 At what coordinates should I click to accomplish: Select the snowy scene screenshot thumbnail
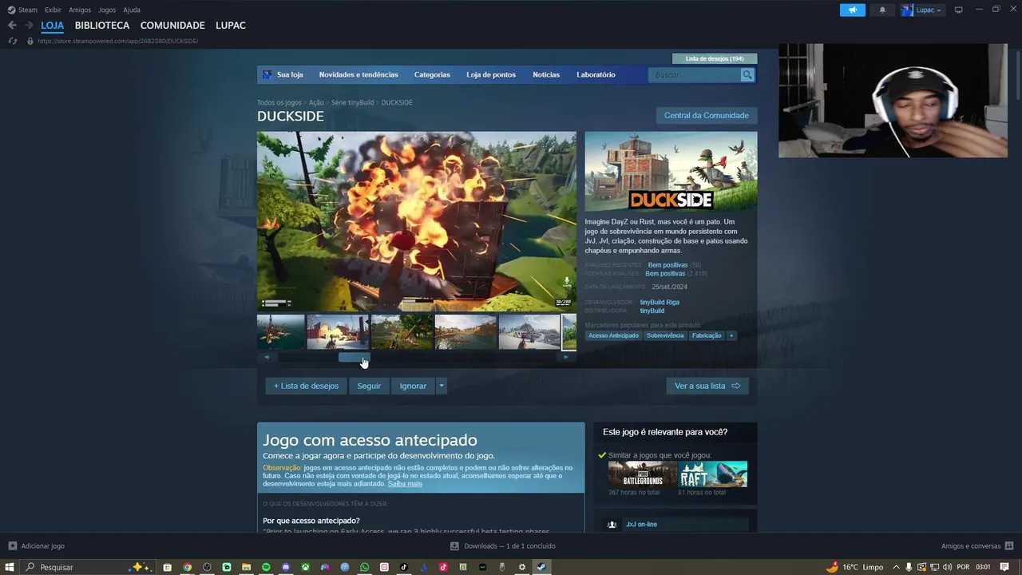point(529,332)
